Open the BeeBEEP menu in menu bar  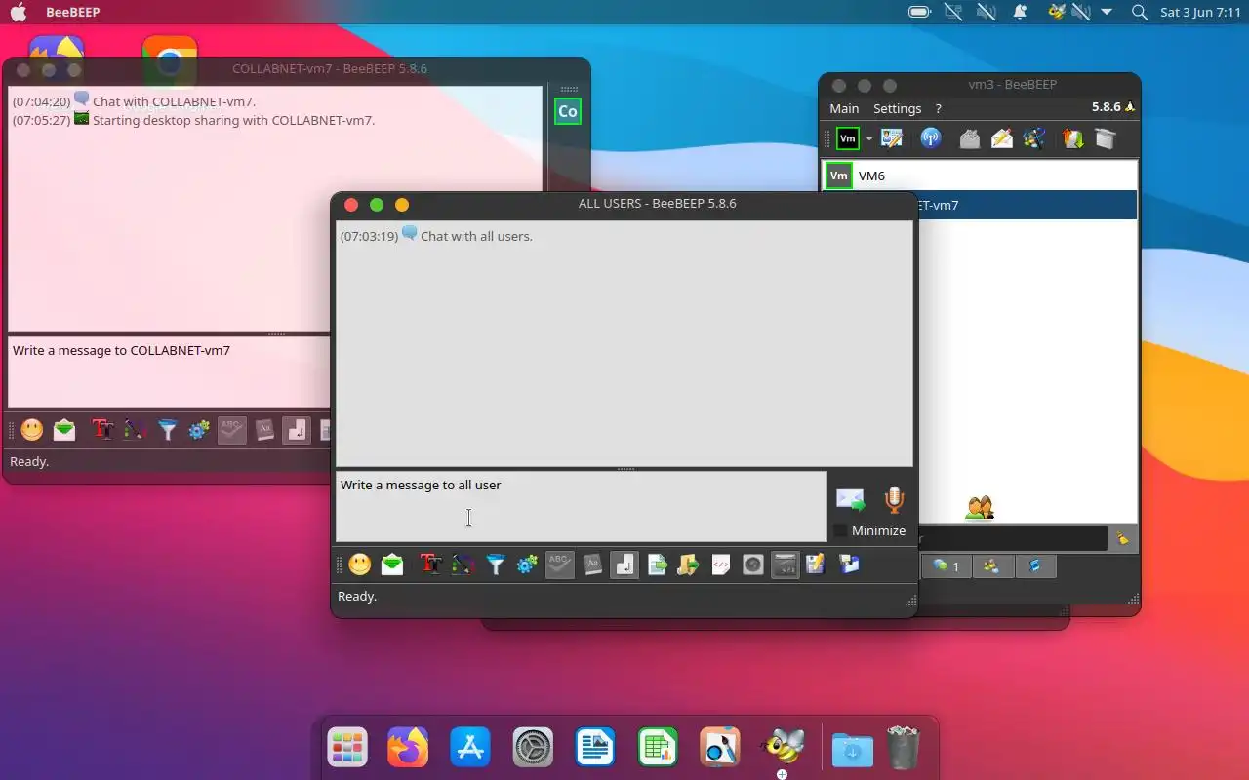click(73, 13)
